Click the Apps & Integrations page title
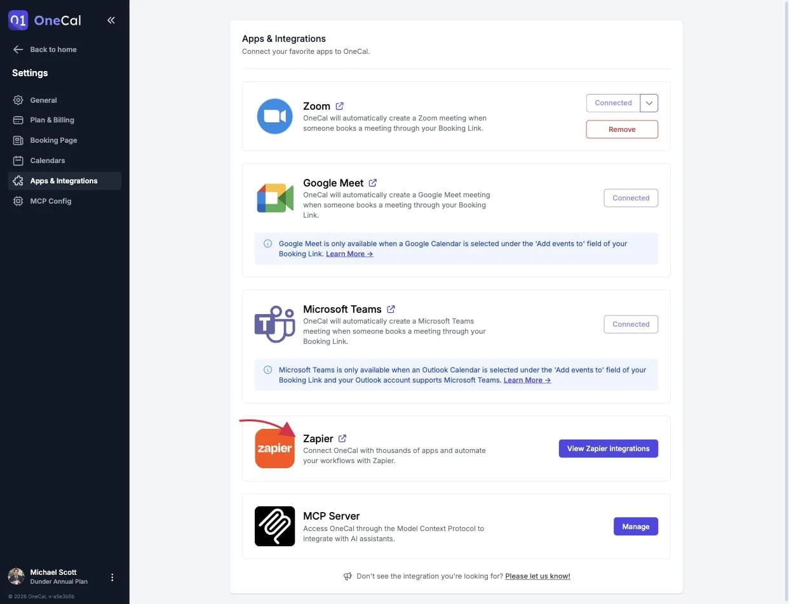 pos(284,39)
